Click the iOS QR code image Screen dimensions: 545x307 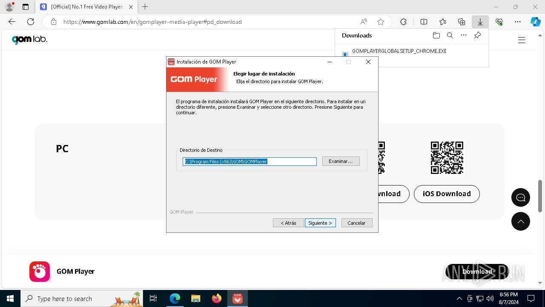[447, 158]
